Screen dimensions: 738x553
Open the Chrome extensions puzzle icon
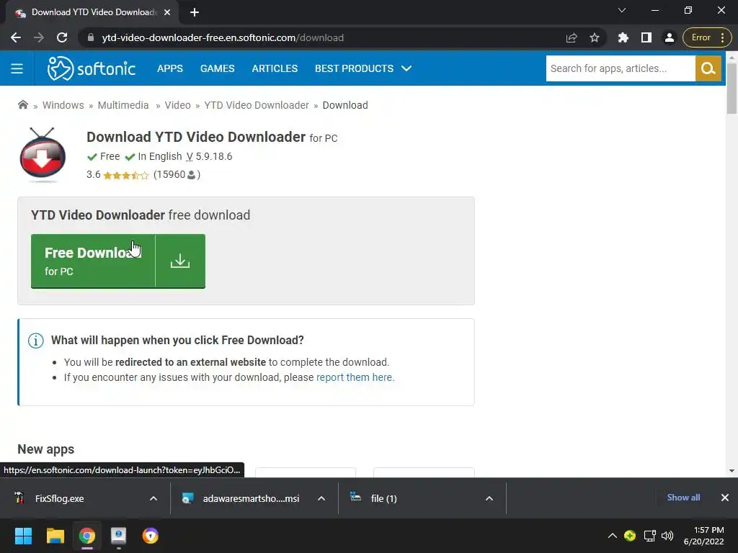(623, 37)
